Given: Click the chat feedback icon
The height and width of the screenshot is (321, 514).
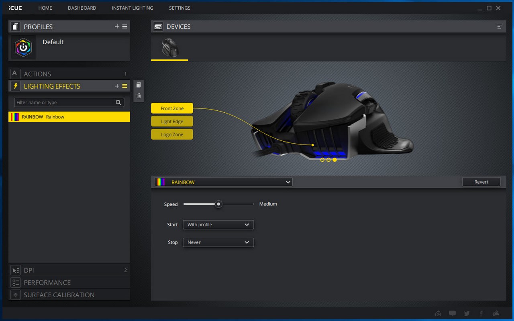Looking at the screenshot, I should click(x=453, y=313).
